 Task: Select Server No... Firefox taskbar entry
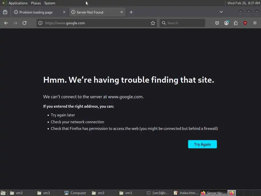[214, 193]
